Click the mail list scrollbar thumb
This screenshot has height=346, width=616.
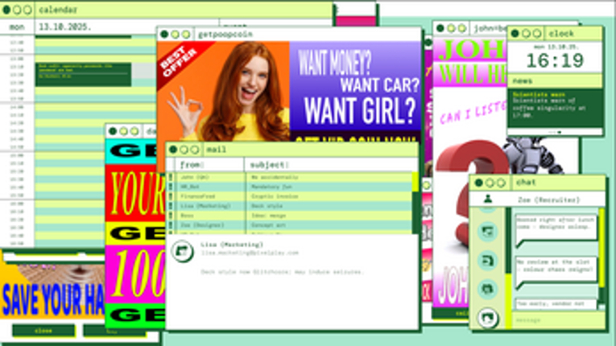tap(415, 182)
